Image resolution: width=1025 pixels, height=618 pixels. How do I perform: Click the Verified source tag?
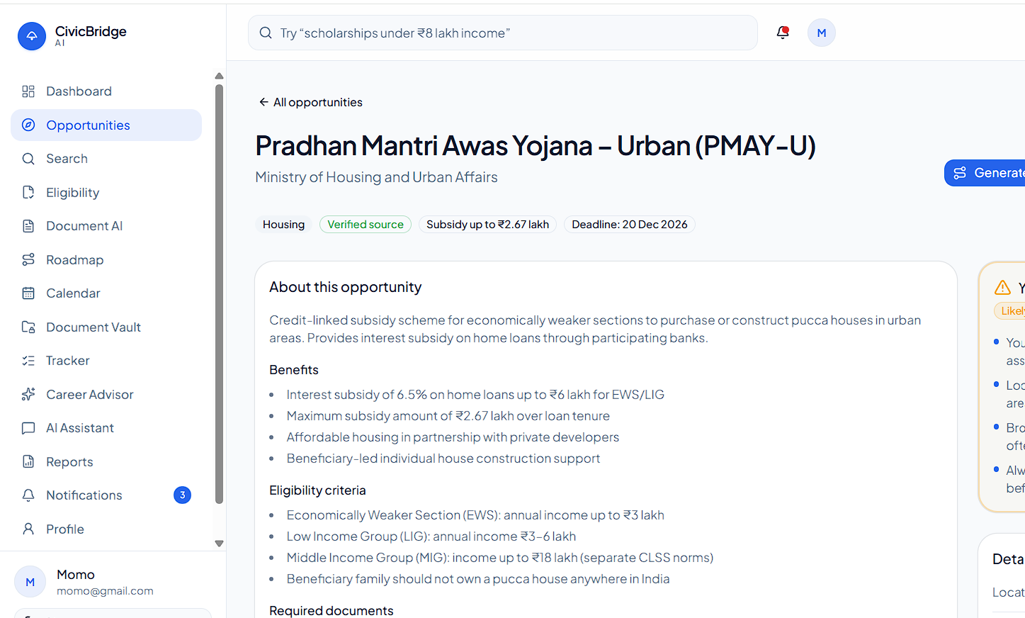click(366, 225)
